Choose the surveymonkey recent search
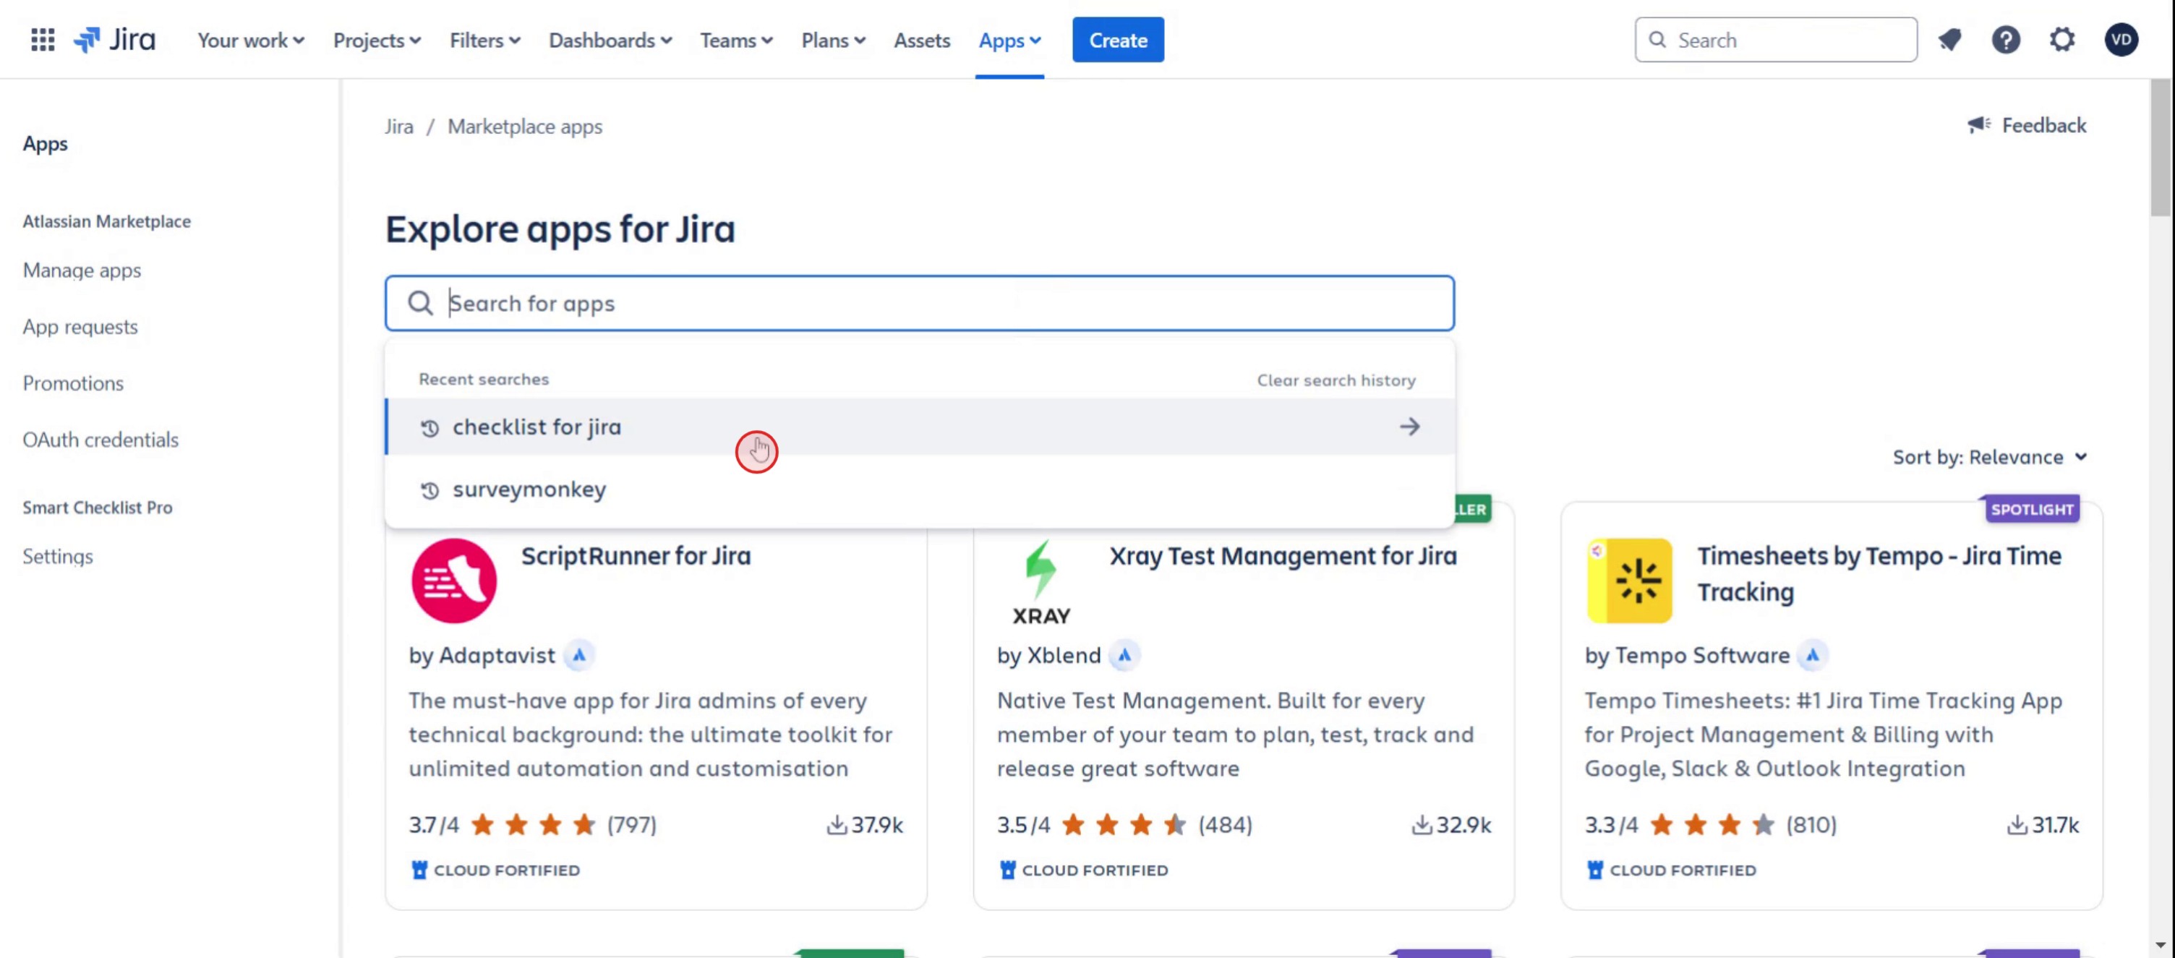 point(529,489)
